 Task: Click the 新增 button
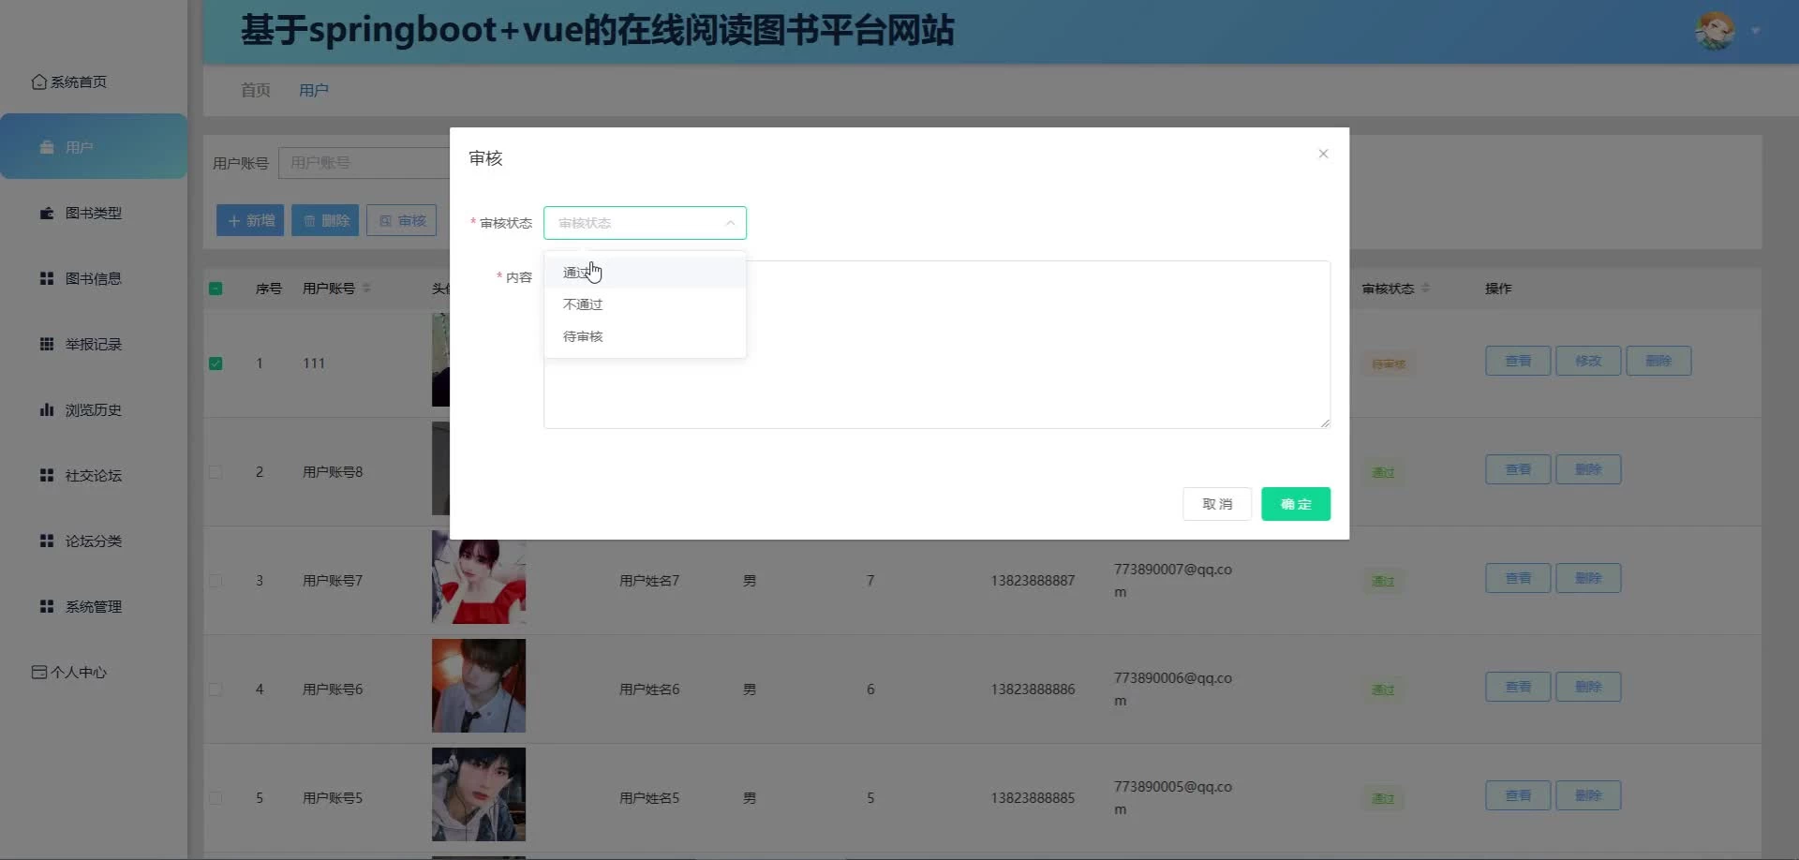click(x=250, y=220)
